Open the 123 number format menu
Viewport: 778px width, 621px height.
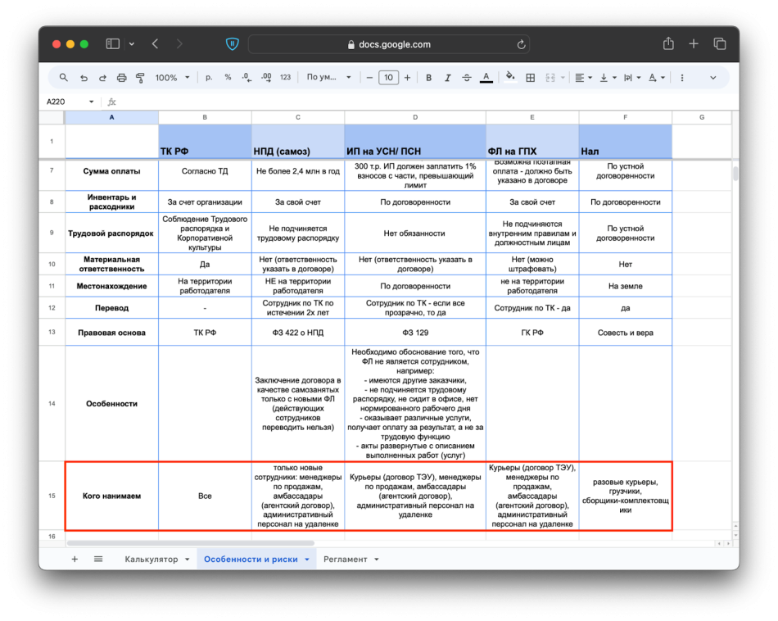tap(285, 78)
